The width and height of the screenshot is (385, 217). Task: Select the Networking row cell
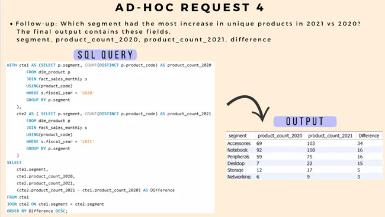coord(239,177)
